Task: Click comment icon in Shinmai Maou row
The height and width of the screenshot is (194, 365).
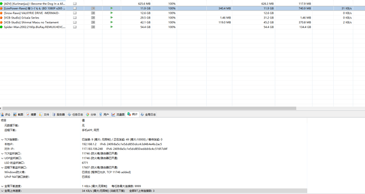Action: coord(75,22)
